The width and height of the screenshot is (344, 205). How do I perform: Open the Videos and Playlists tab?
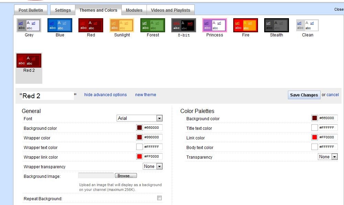(170, 10)
